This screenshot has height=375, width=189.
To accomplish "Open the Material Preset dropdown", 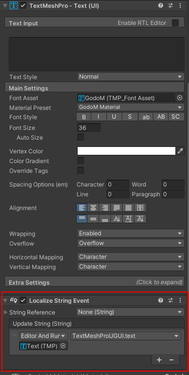I will pyautogui.click(x=130, y=107).
